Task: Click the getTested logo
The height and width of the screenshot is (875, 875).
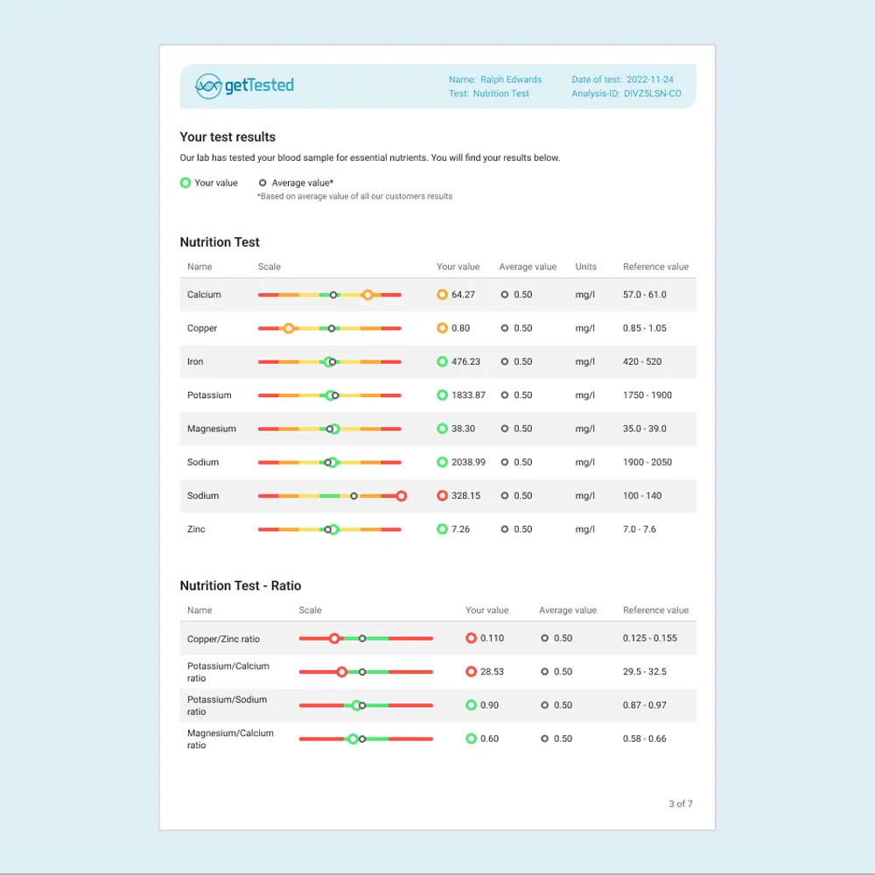Action: pos(244,86)
